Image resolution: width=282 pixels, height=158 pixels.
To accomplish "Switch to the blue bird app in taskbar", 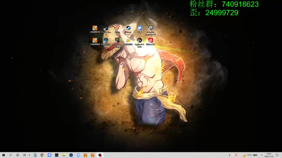I will click(49, 155).
